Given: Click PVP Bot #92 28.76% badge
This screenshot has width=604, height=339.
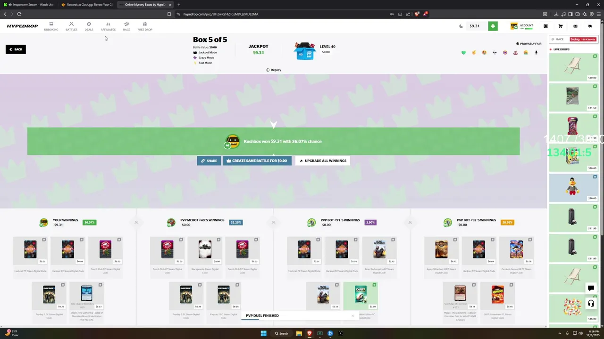Looking at the screenshot, I should click(507, 222).
